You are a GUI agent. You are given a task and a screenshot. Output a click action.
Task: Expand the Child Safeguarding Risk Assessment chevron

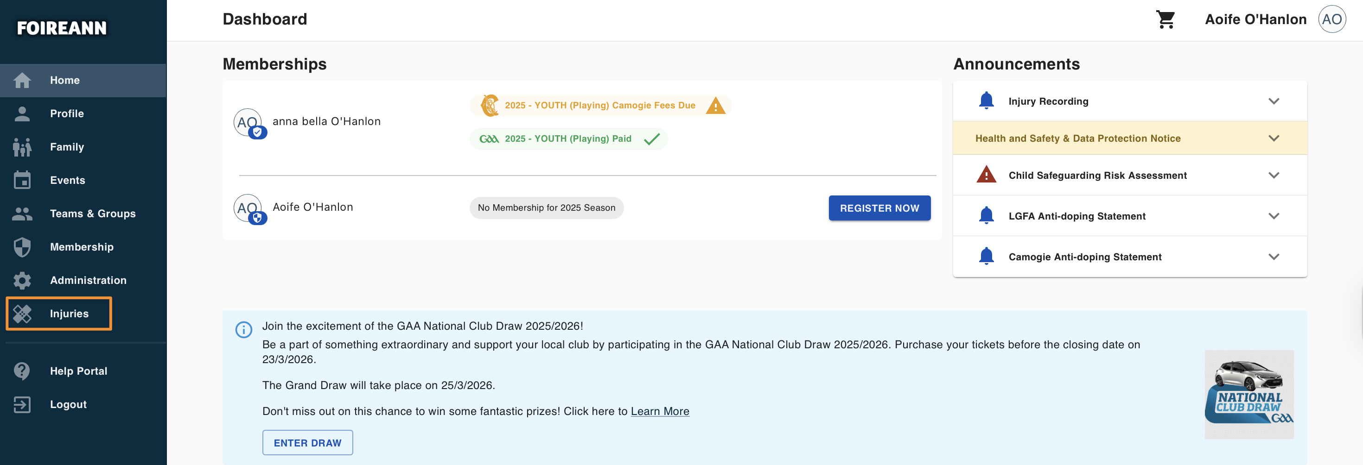(x=1274, y=175)
